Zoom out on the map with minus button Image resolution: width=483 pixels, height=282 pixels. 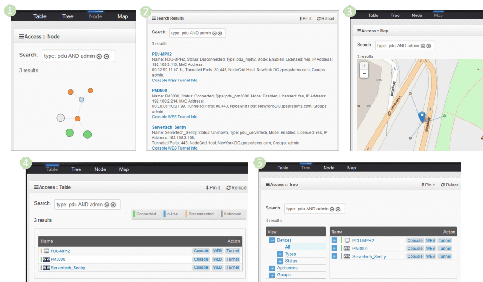pyautogui.click(x=364, y=74)
